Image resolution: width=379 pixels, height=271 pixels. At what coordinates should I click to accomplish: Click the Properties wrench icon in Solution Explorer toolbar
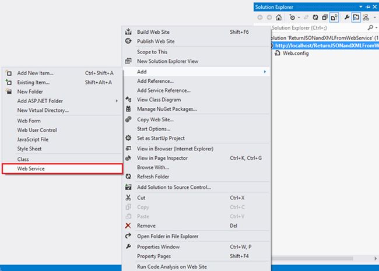[346, 17]
